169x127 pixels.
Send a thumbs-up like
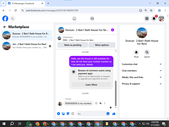point(114,114)
